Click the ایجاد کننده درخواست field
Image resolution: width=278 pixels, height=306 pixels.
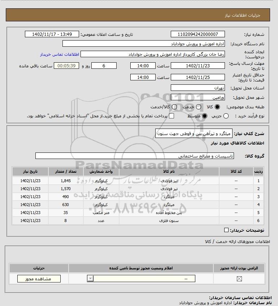[152, 54]
